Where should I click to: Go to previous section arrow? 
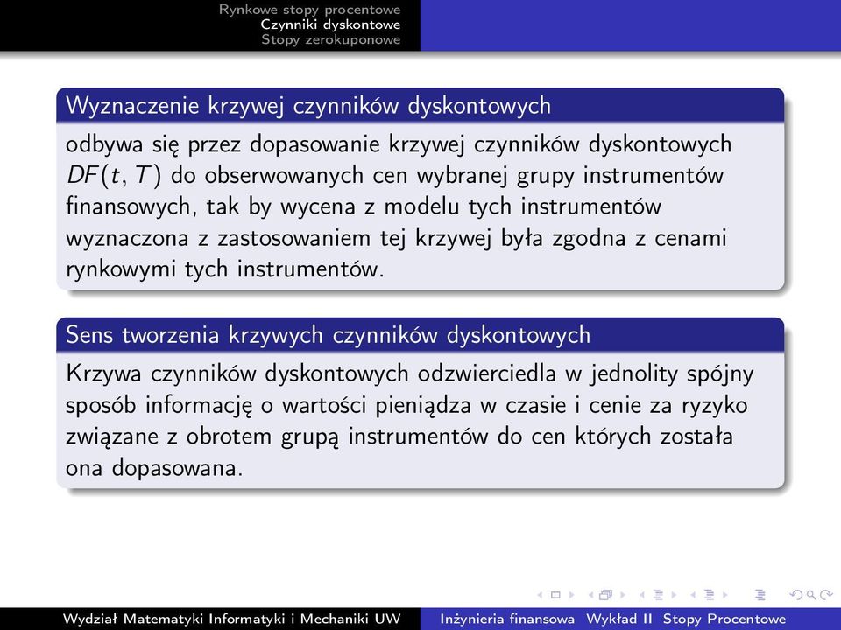[x=693, y=595]
